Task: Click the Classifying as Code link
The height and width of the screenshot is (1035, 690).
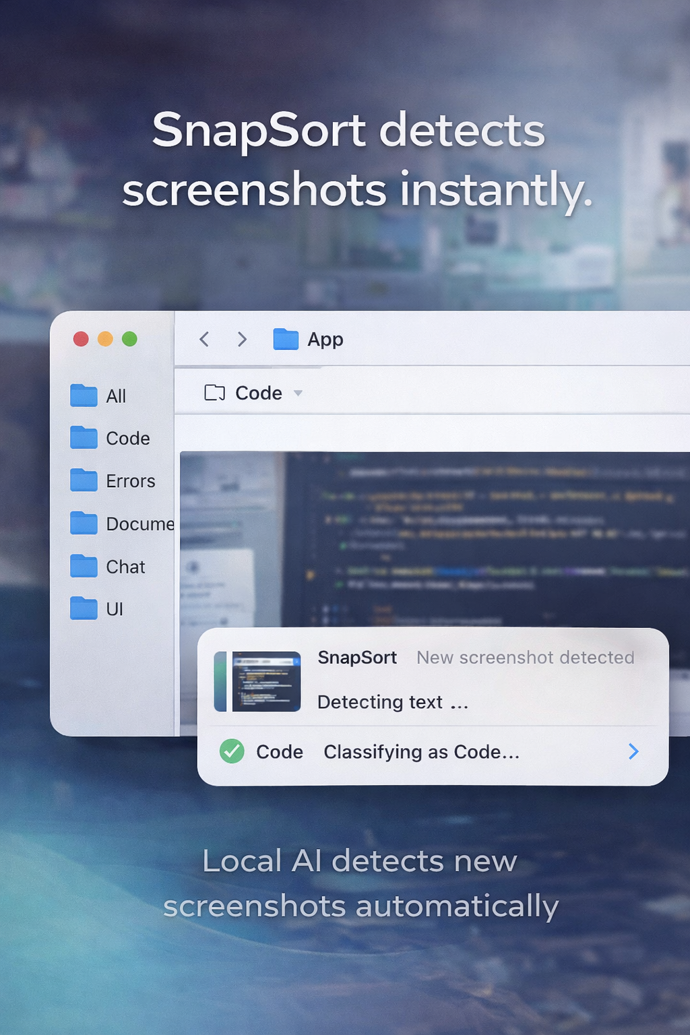Action: coord(421,752)
